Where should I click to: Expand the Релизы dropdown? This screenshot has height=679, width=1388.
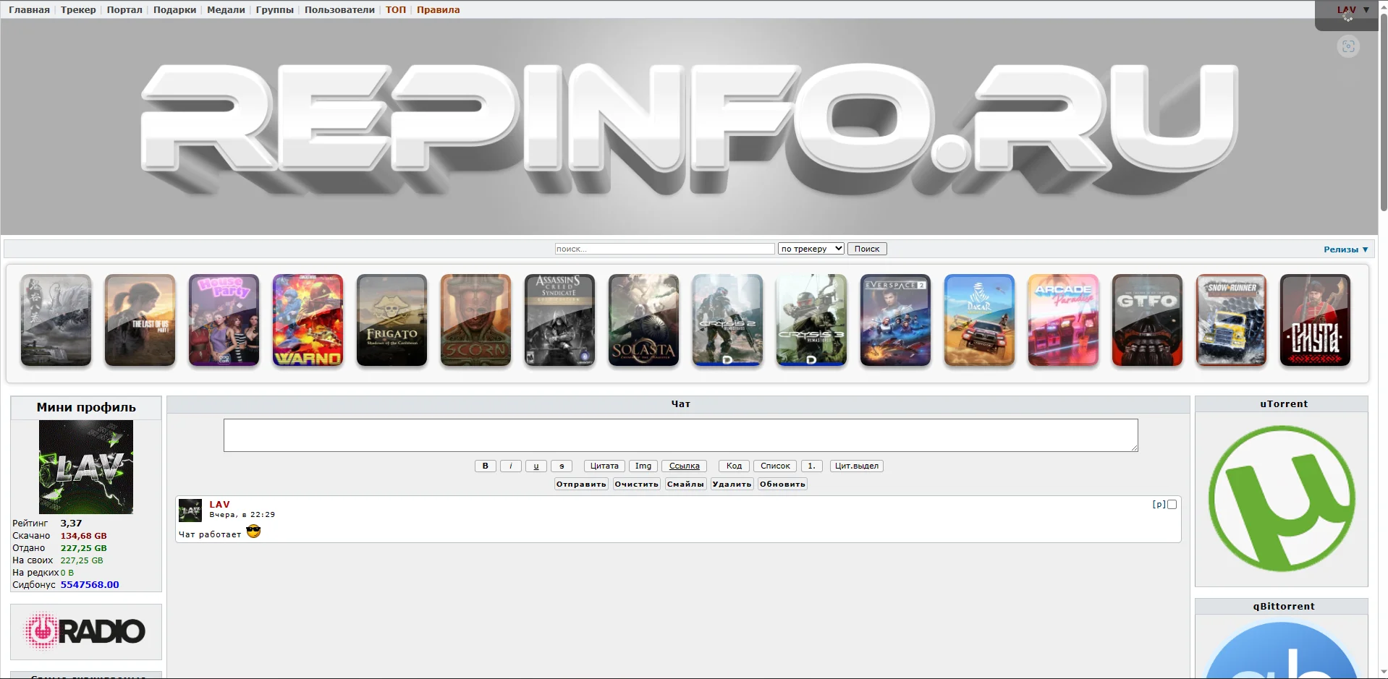(1345, 249)
